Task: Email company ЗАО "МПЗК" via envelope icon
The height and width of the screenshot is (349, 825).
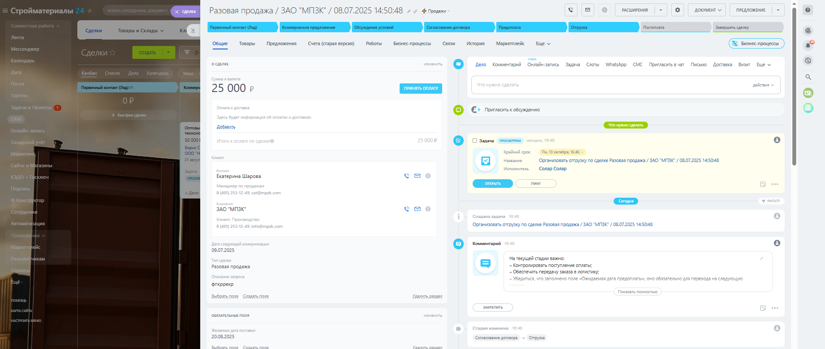Action: pyautogui.click(x=417, y=209)
